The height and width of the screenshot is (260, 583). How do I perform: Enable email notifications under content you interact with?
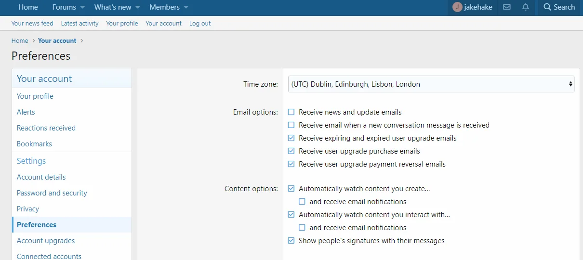(302, 228)
